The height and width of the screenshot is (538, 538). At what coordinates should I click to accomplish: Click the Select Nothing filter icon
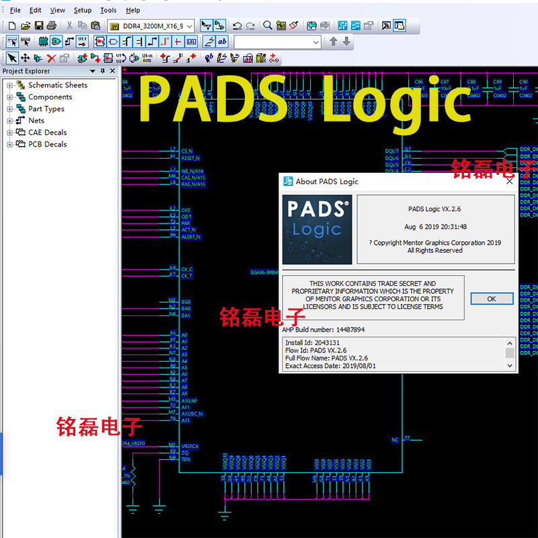pyautogui.click(x=26, y=42)
